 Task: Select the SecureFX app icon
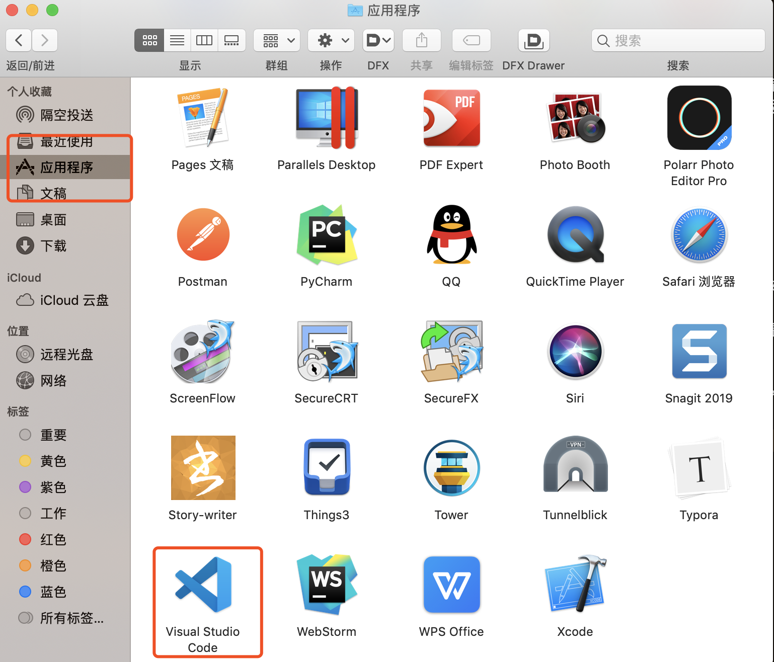[x=451, y=351]
